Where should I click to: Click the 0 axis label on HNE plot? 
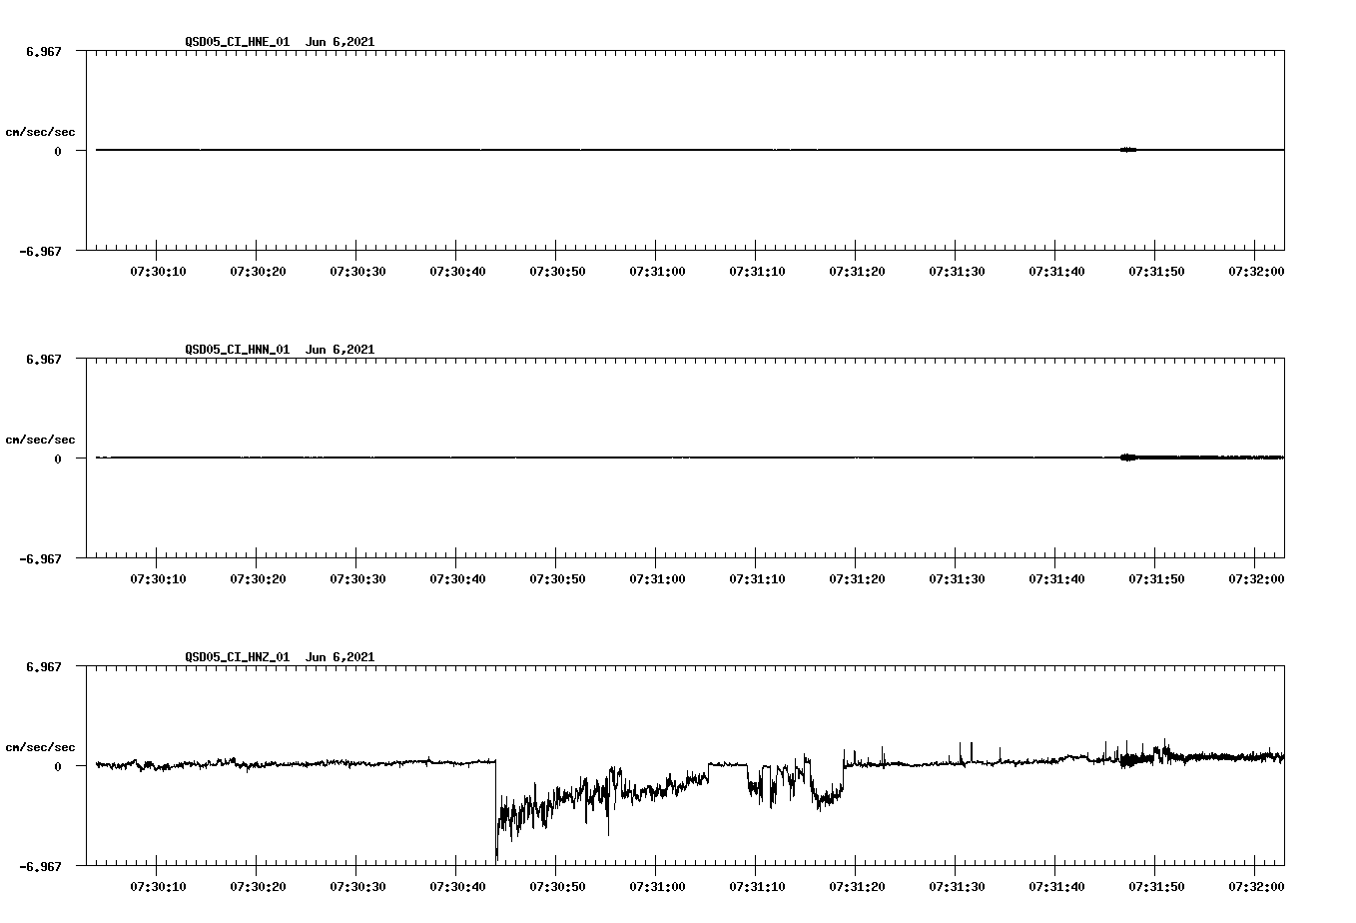[x=58, y=151]
